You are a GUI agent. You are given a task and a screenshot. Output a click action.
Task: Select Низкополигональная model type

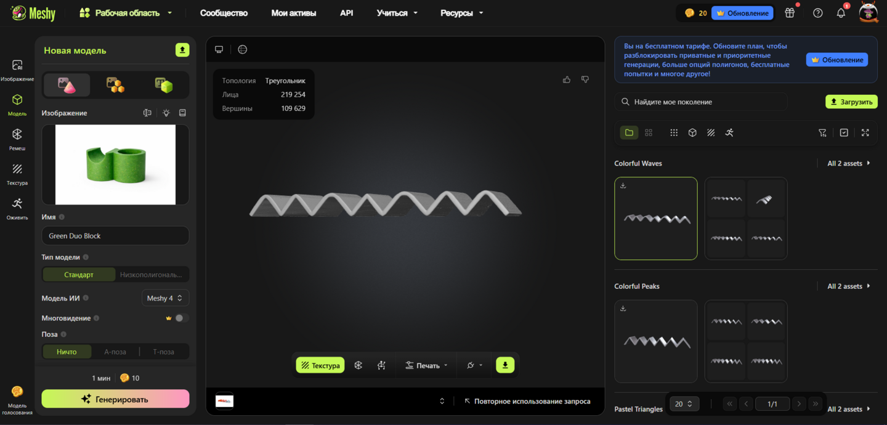click(152, 275)
